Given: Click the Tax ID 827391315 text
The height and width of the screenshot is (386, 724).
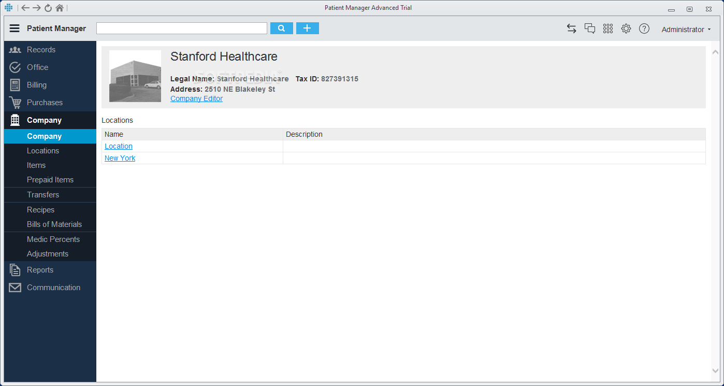Looking at the screenshot, I should point(327,79).
